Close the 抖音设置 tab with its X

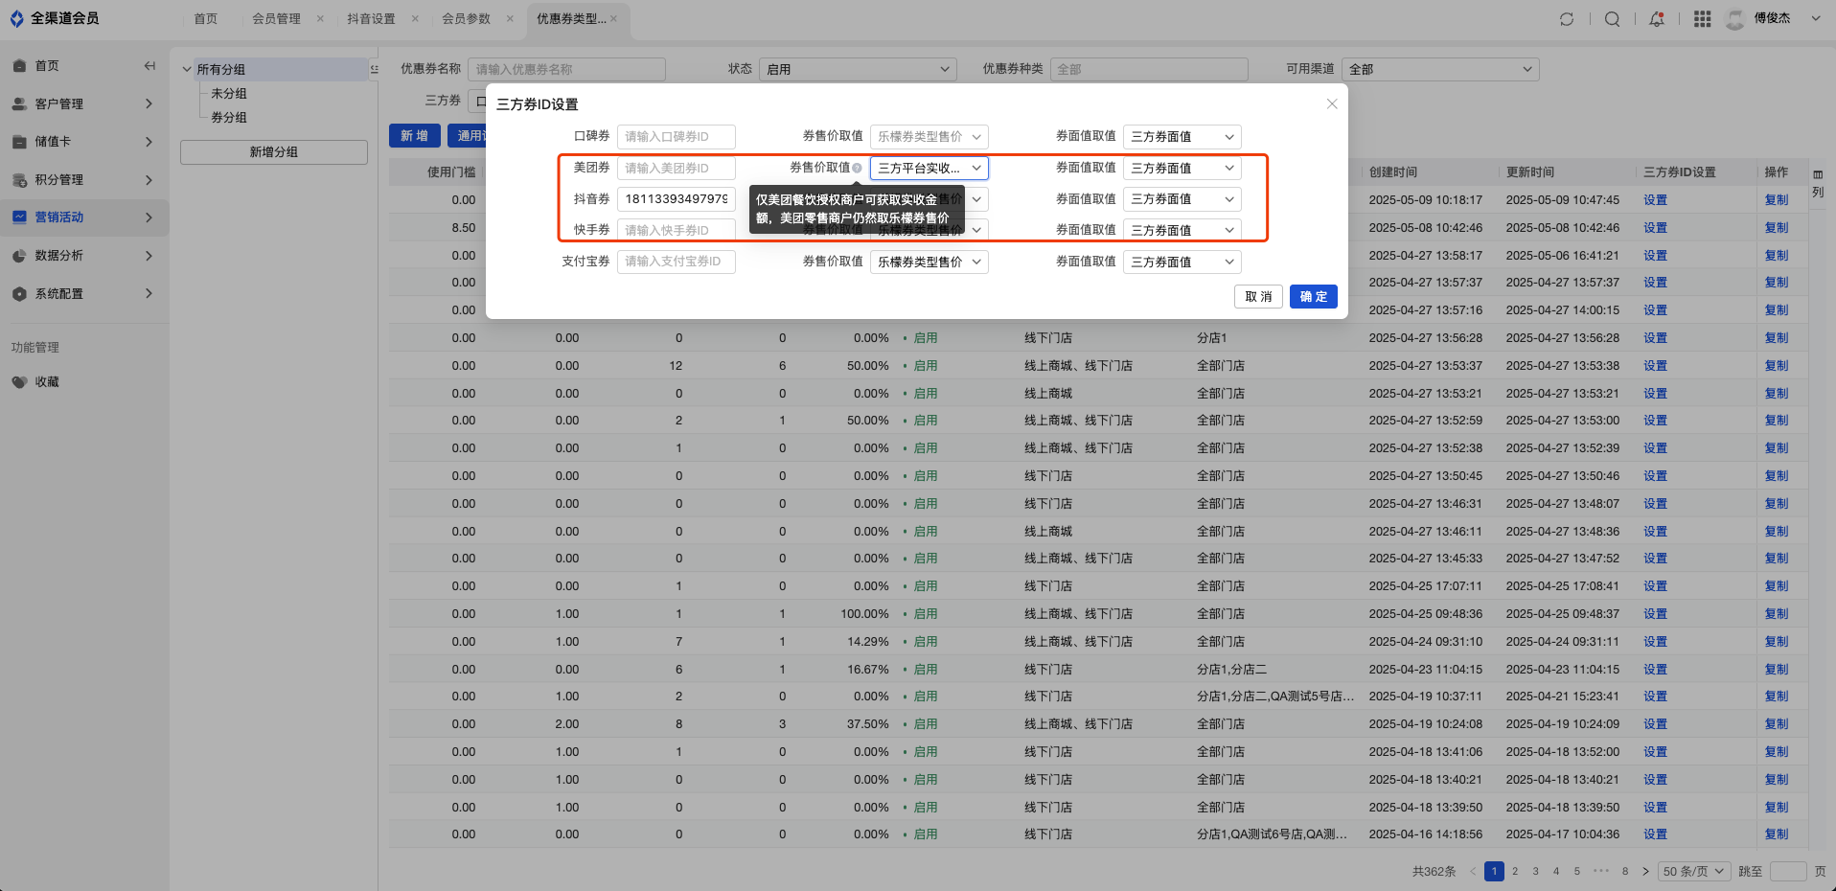pos(415,19)
